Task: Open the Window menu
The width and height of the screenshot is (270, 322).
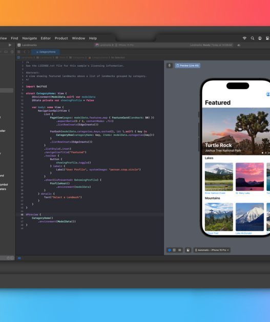Action: (x=78, y=38)
